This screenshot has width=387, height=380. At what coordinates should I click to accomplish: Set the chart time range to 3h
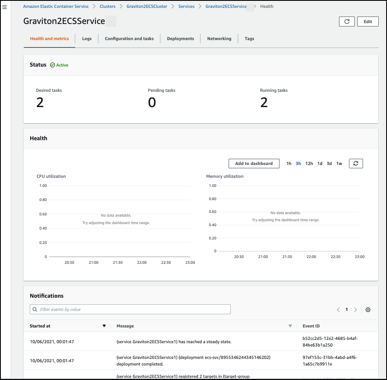pos(298,163)
